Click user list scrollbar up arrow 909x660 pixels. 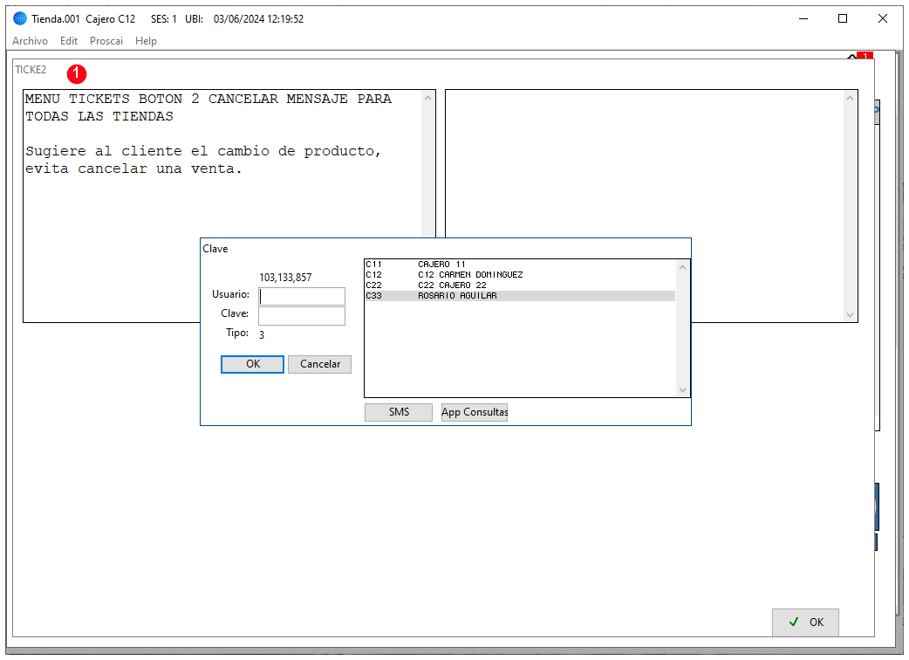(x=682, y=267)
